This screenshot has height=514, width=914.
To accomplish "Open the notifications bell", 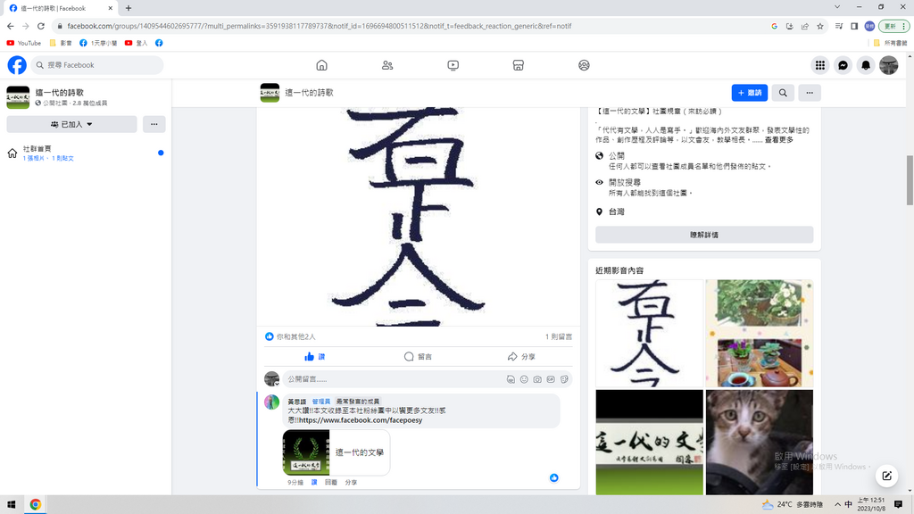I will point(865,65).
